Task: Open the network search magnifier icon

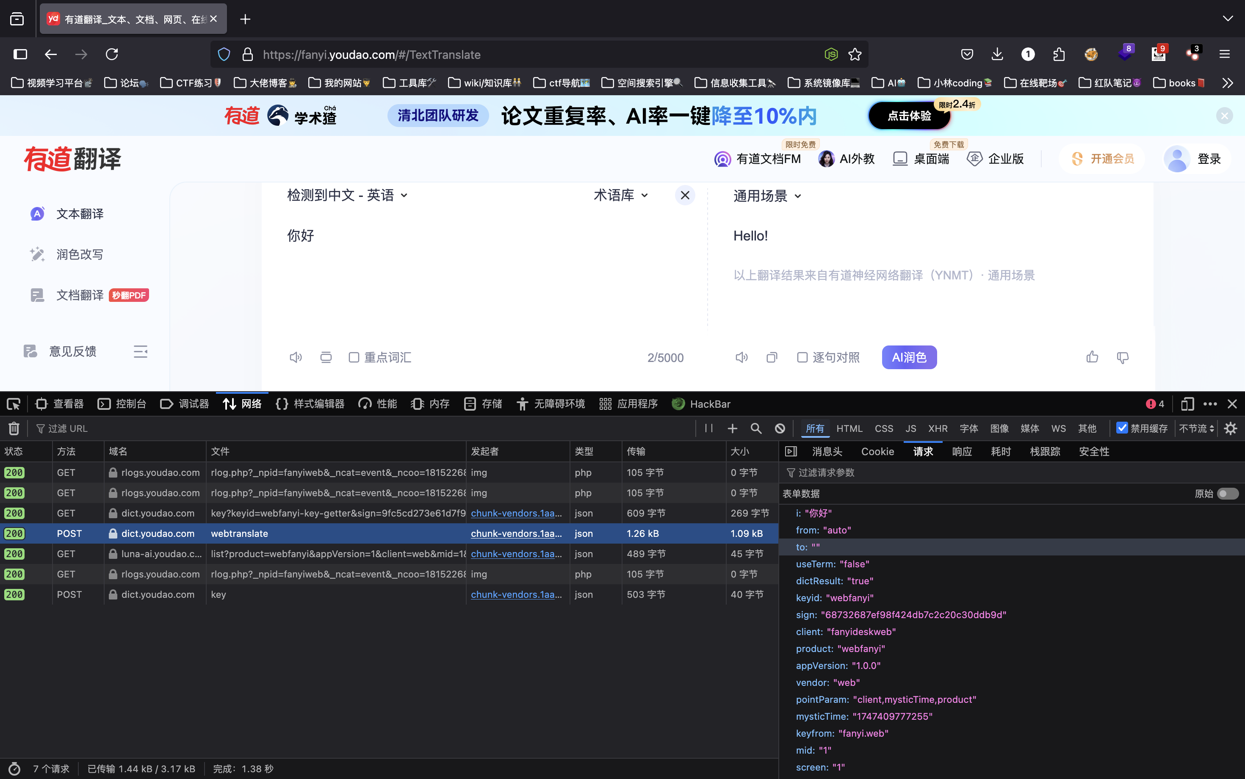Action: 756,428
